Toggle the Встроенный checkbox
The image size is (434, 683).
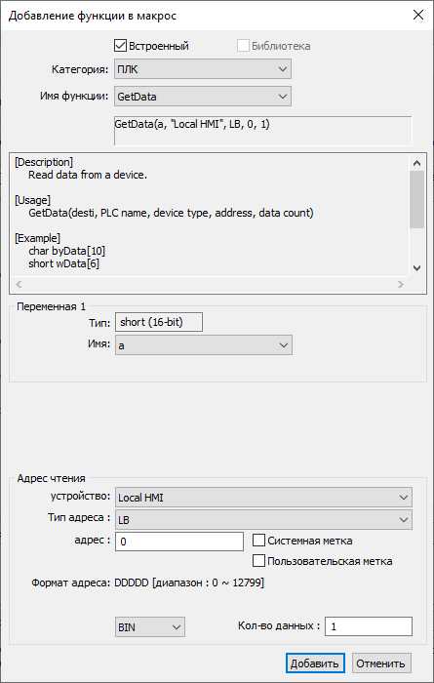click(120, 46)
